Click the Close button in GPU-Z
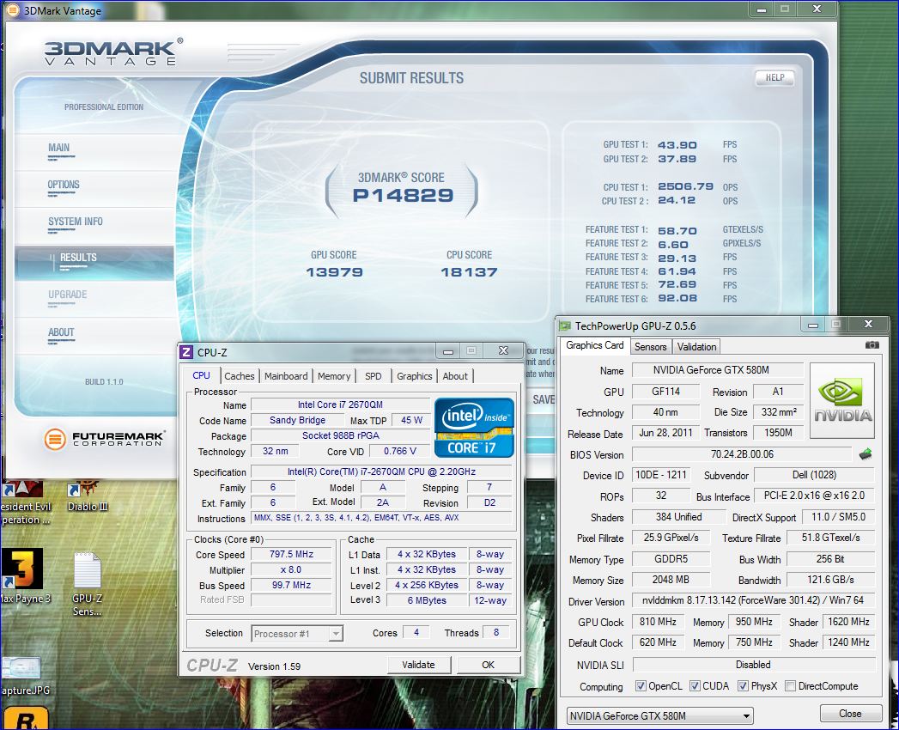Image resolution: width=899 pixels, height=730 pixels. click(850, 714)
